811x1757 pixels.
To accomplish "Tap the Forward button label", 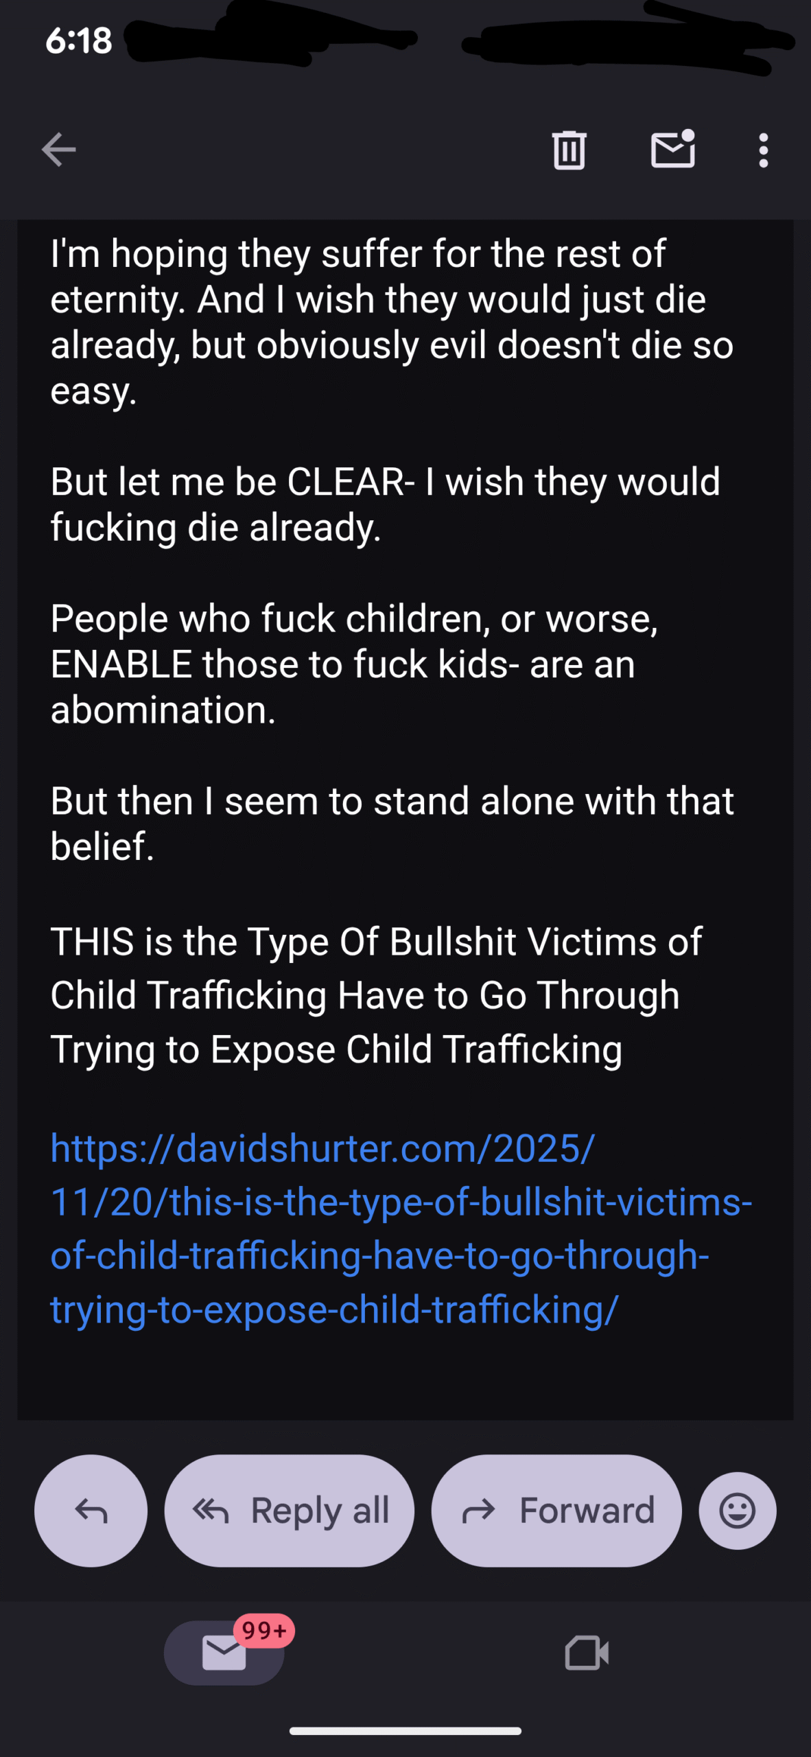I will point(587,1511).
